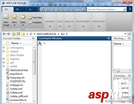The width and height of the screenshot is (134, 104).
Task: Click MATLABR2012b in the address path
Action: 47,34
